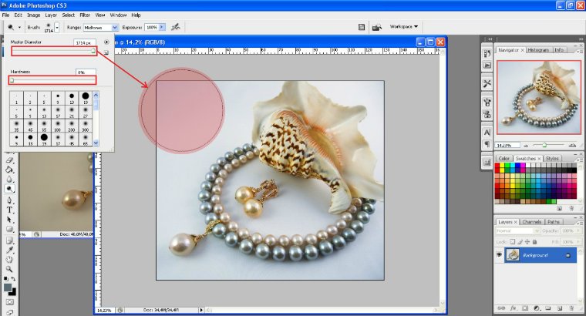Open the background color picker
The image size is (586, 316).
point(13,293)
